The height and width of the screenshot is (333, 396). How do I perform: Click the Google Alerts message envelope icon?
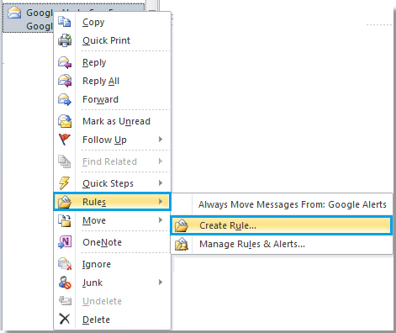pos(14,13)
